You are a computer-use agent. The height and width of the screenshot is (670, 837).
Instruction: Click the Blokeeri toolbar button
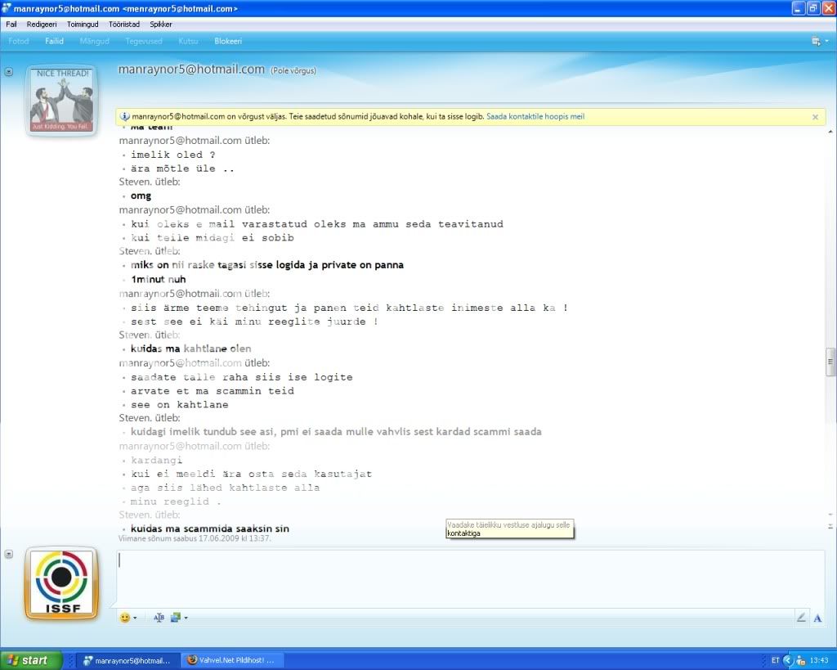pos(228,41)
